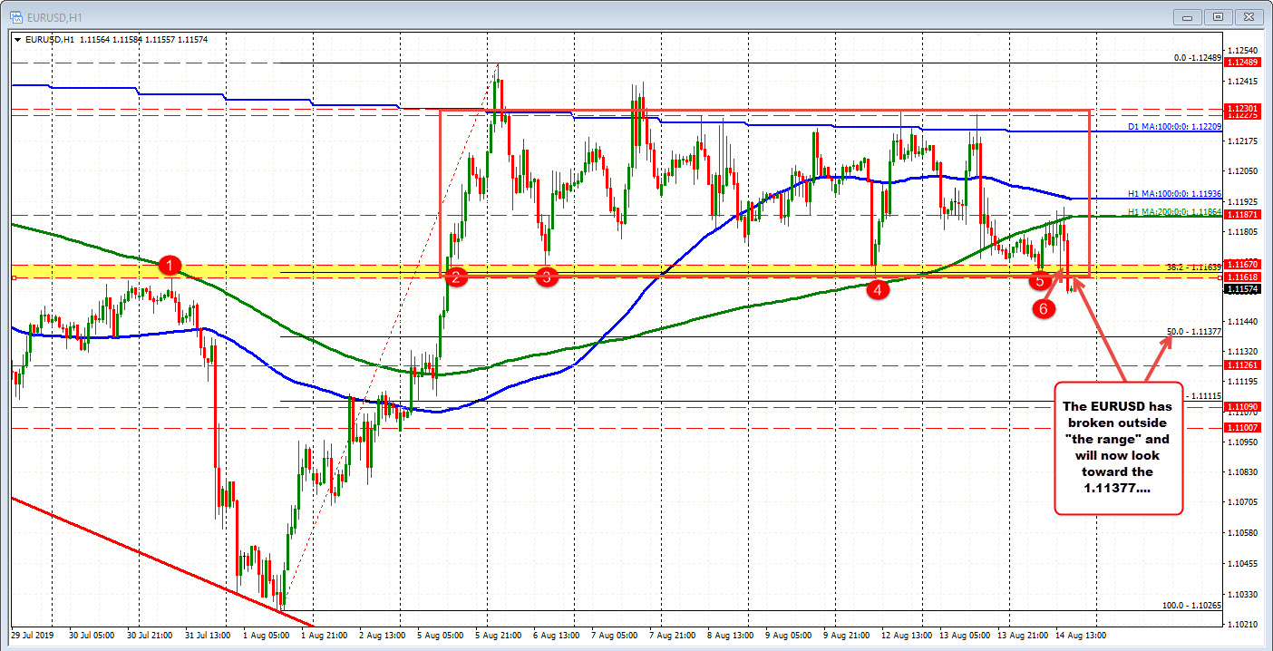Click 1.12415 on the price axis
This screenshot has height=651, width=1273.
click(1244, 81)
